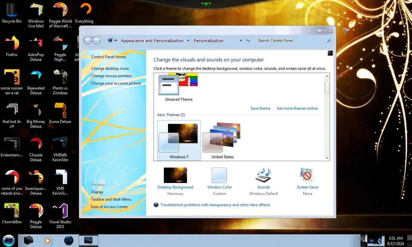Go to Control Panel Home
Image resolution: width=412 pixels, height=247 pixels.
tap(108, 57)
